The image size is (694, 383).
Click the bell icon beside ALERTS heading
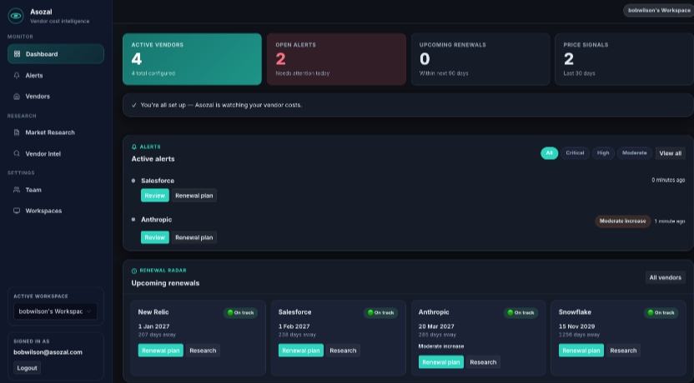134,147
